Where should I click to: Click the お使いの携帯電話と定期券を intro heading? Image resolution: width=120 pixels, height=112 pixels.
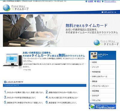[54, 54]
